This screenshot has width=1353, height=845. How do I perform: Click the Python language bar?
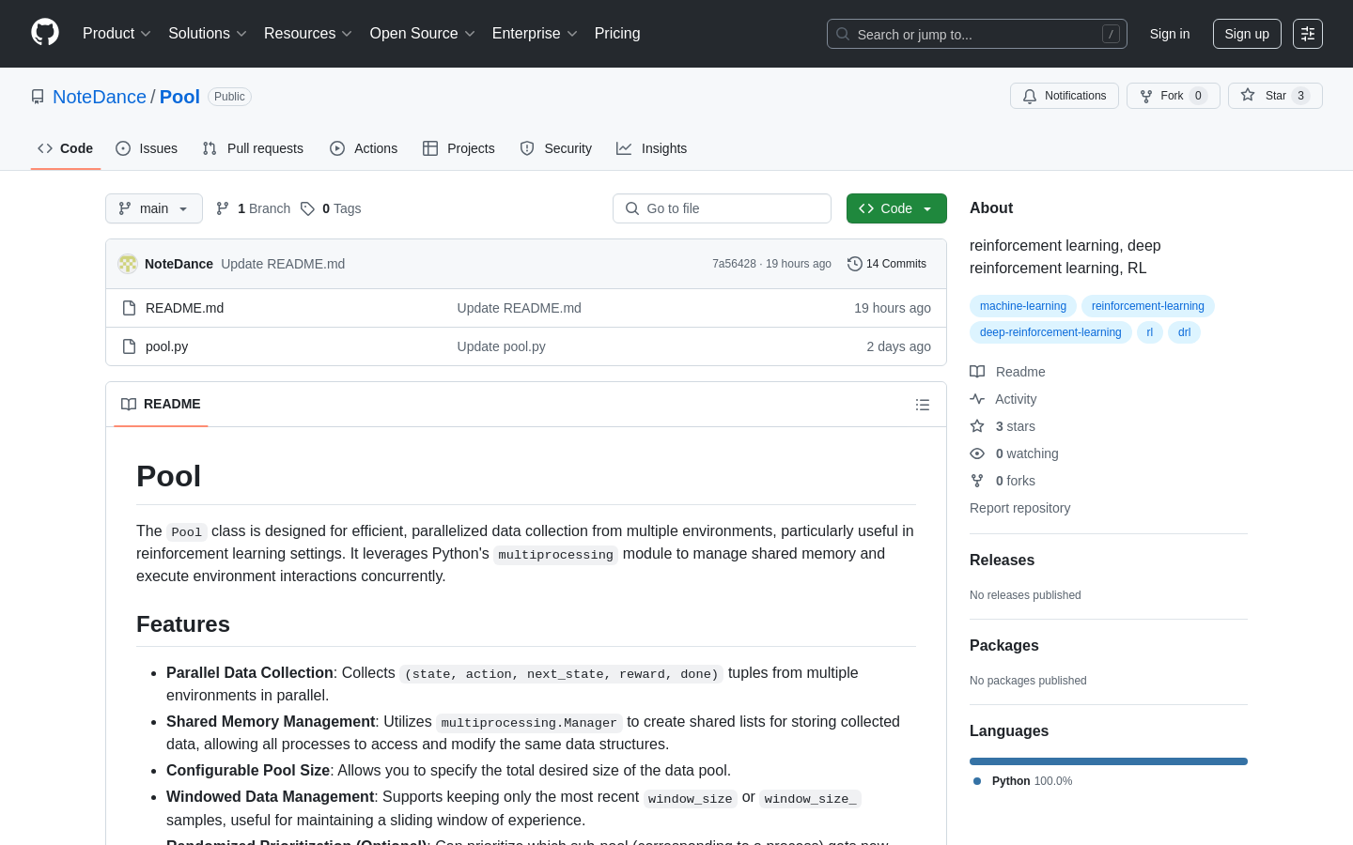(1109, 761)
